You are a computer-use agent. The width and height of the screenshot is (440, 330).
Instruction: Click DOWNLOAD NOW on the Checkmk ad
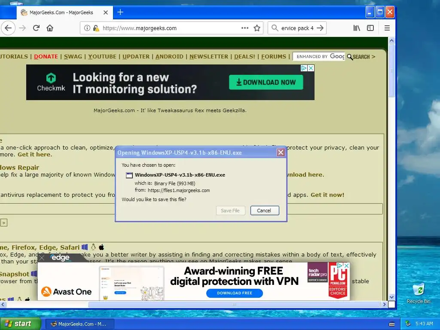(266, 82)
